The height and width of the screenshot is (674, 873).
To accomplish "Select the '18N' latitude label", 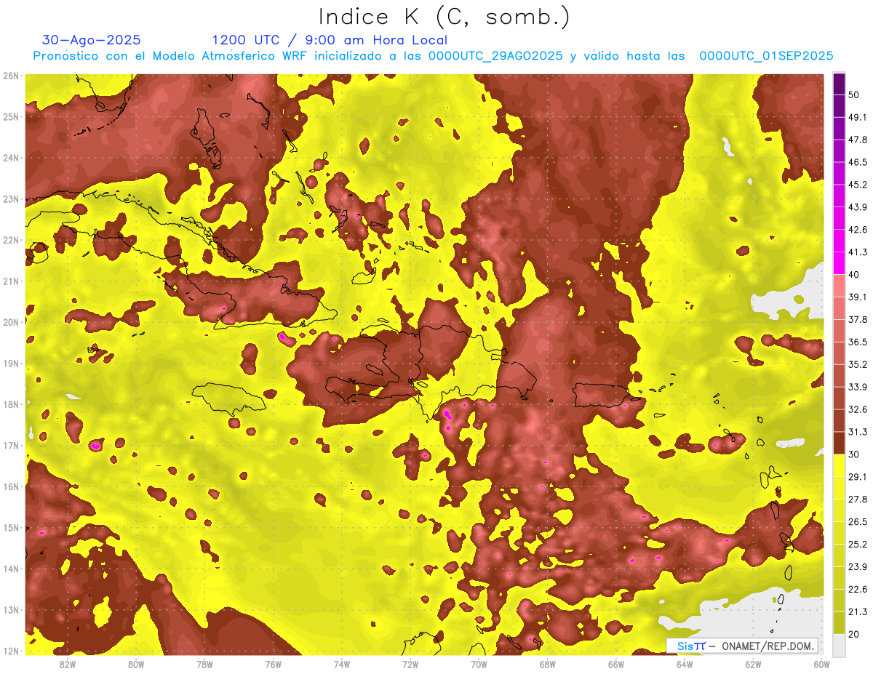I will pos(10,404).
